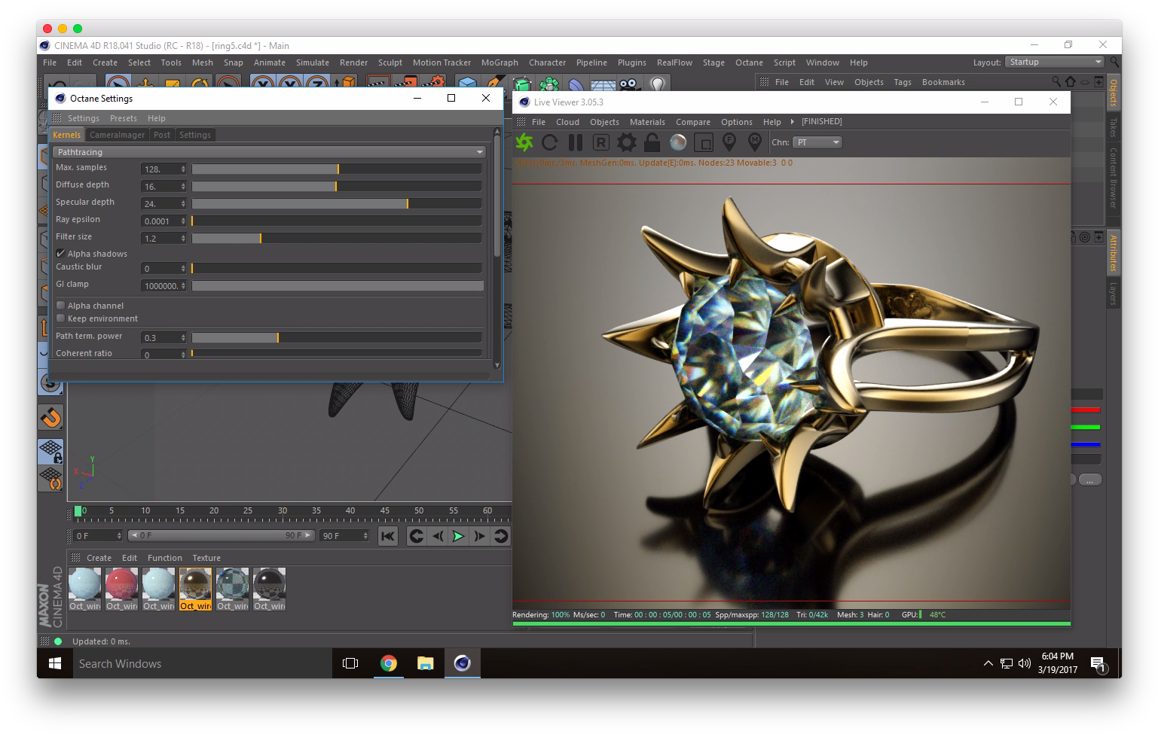Select the material picker icon in Live Viewer
Screen dimensions: 1158x734
755,142
